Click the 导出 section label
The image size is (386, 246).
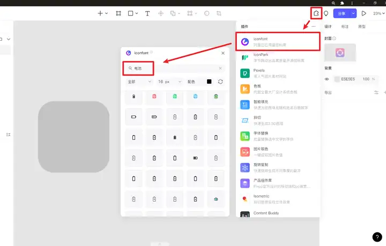(328, 93)
